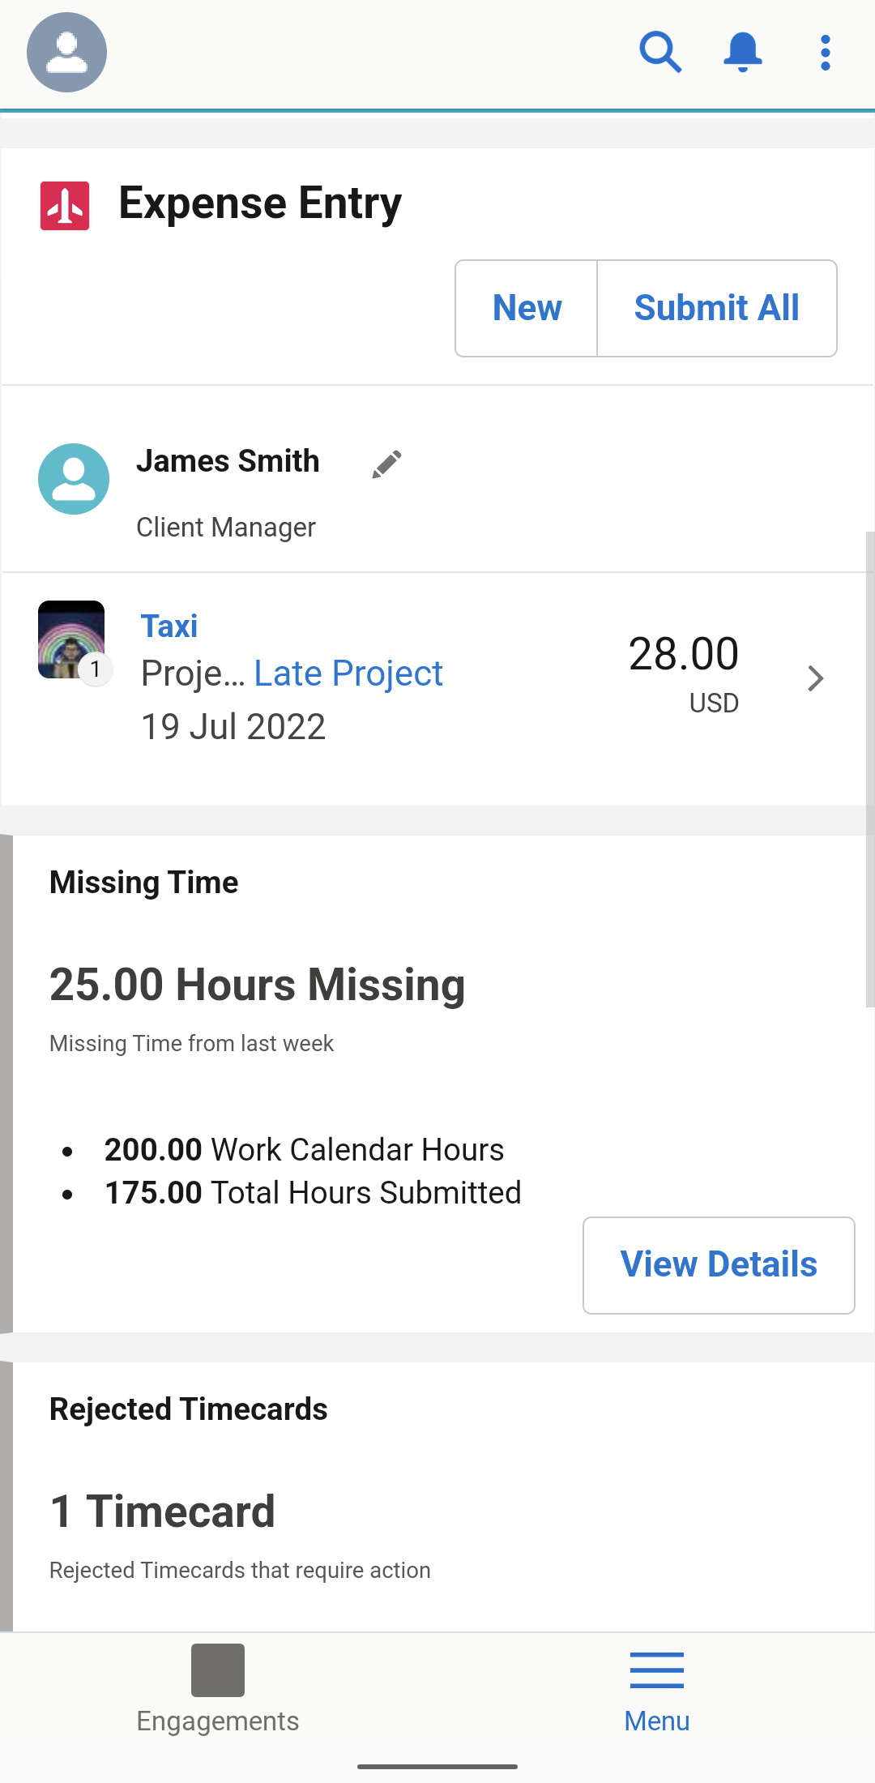875x1783 pixels.
Task: Click the pencil edit icon beside James Smith
Action: [387, 464]
